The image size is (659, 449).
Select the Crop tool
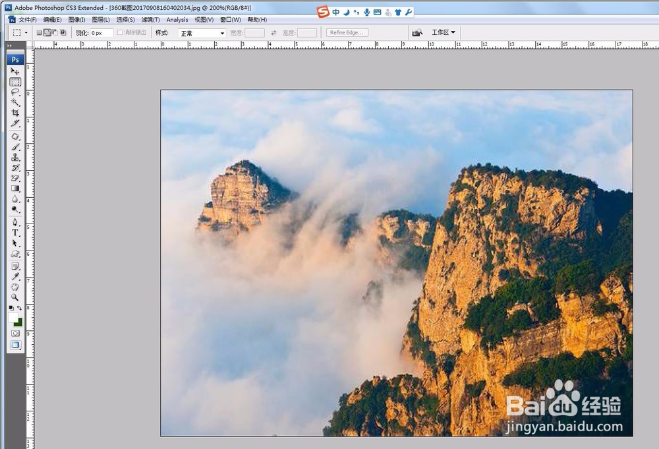pos(15,113)
